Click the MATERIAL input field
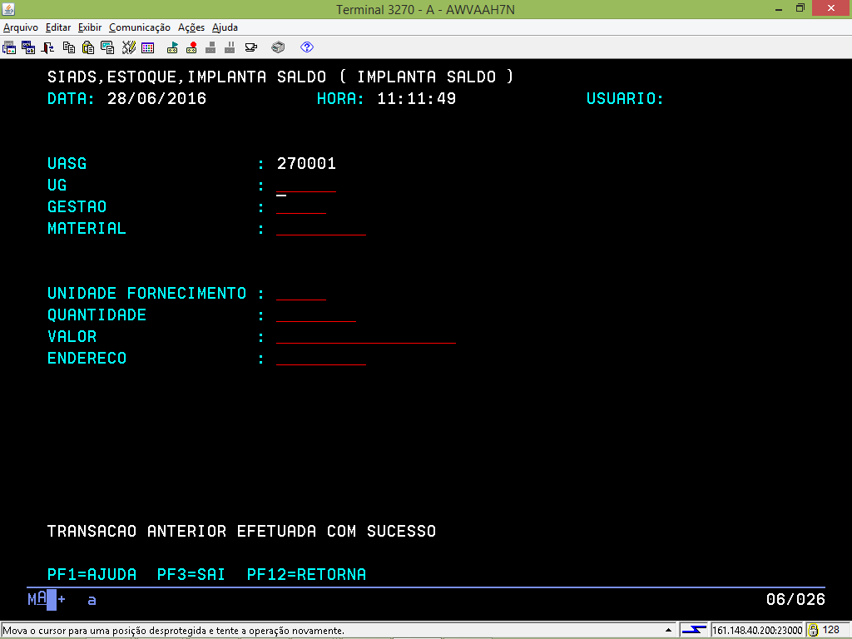Viewport: 852px width, 639px height. [321, 229]
